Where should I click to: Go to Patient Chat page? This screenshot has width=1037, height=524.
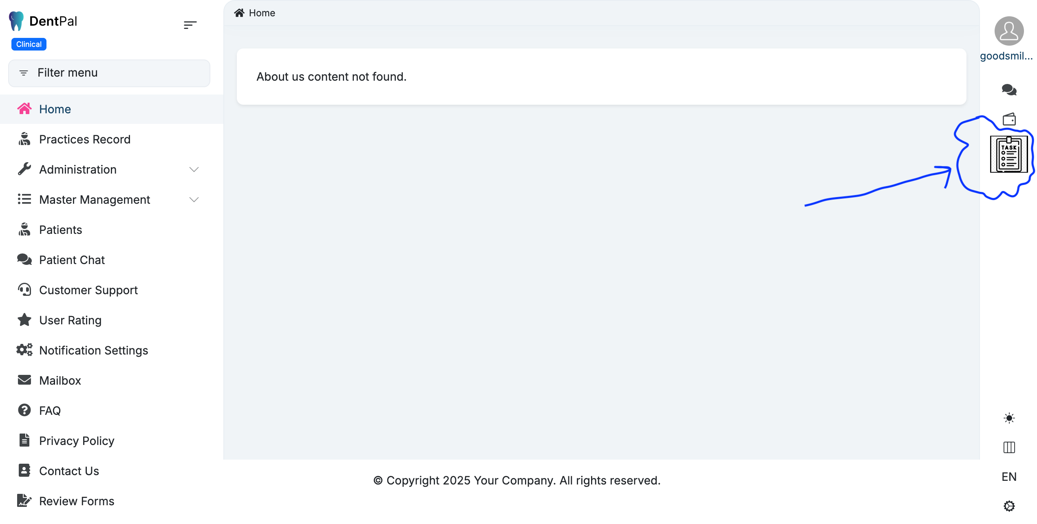coord(72,260)
